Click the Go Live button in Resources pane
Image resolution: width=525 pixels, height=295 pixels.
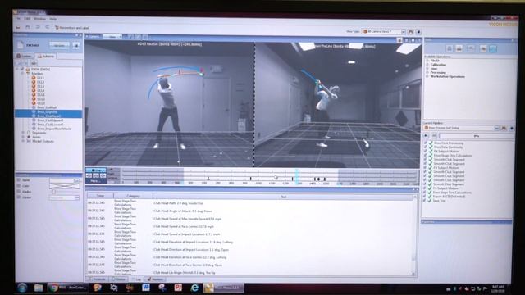[x=59, y=45]
